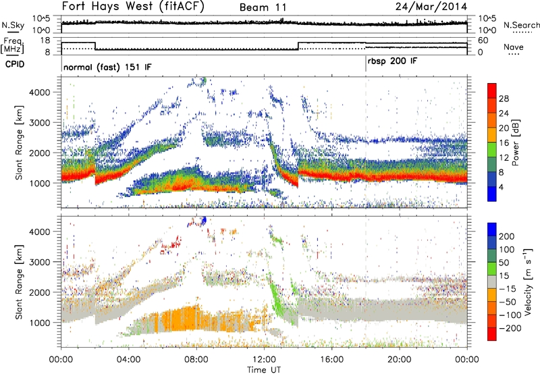Click Velocity colorbar value '-15'
The image size is (540, 374).
click(x=508, y=288)
